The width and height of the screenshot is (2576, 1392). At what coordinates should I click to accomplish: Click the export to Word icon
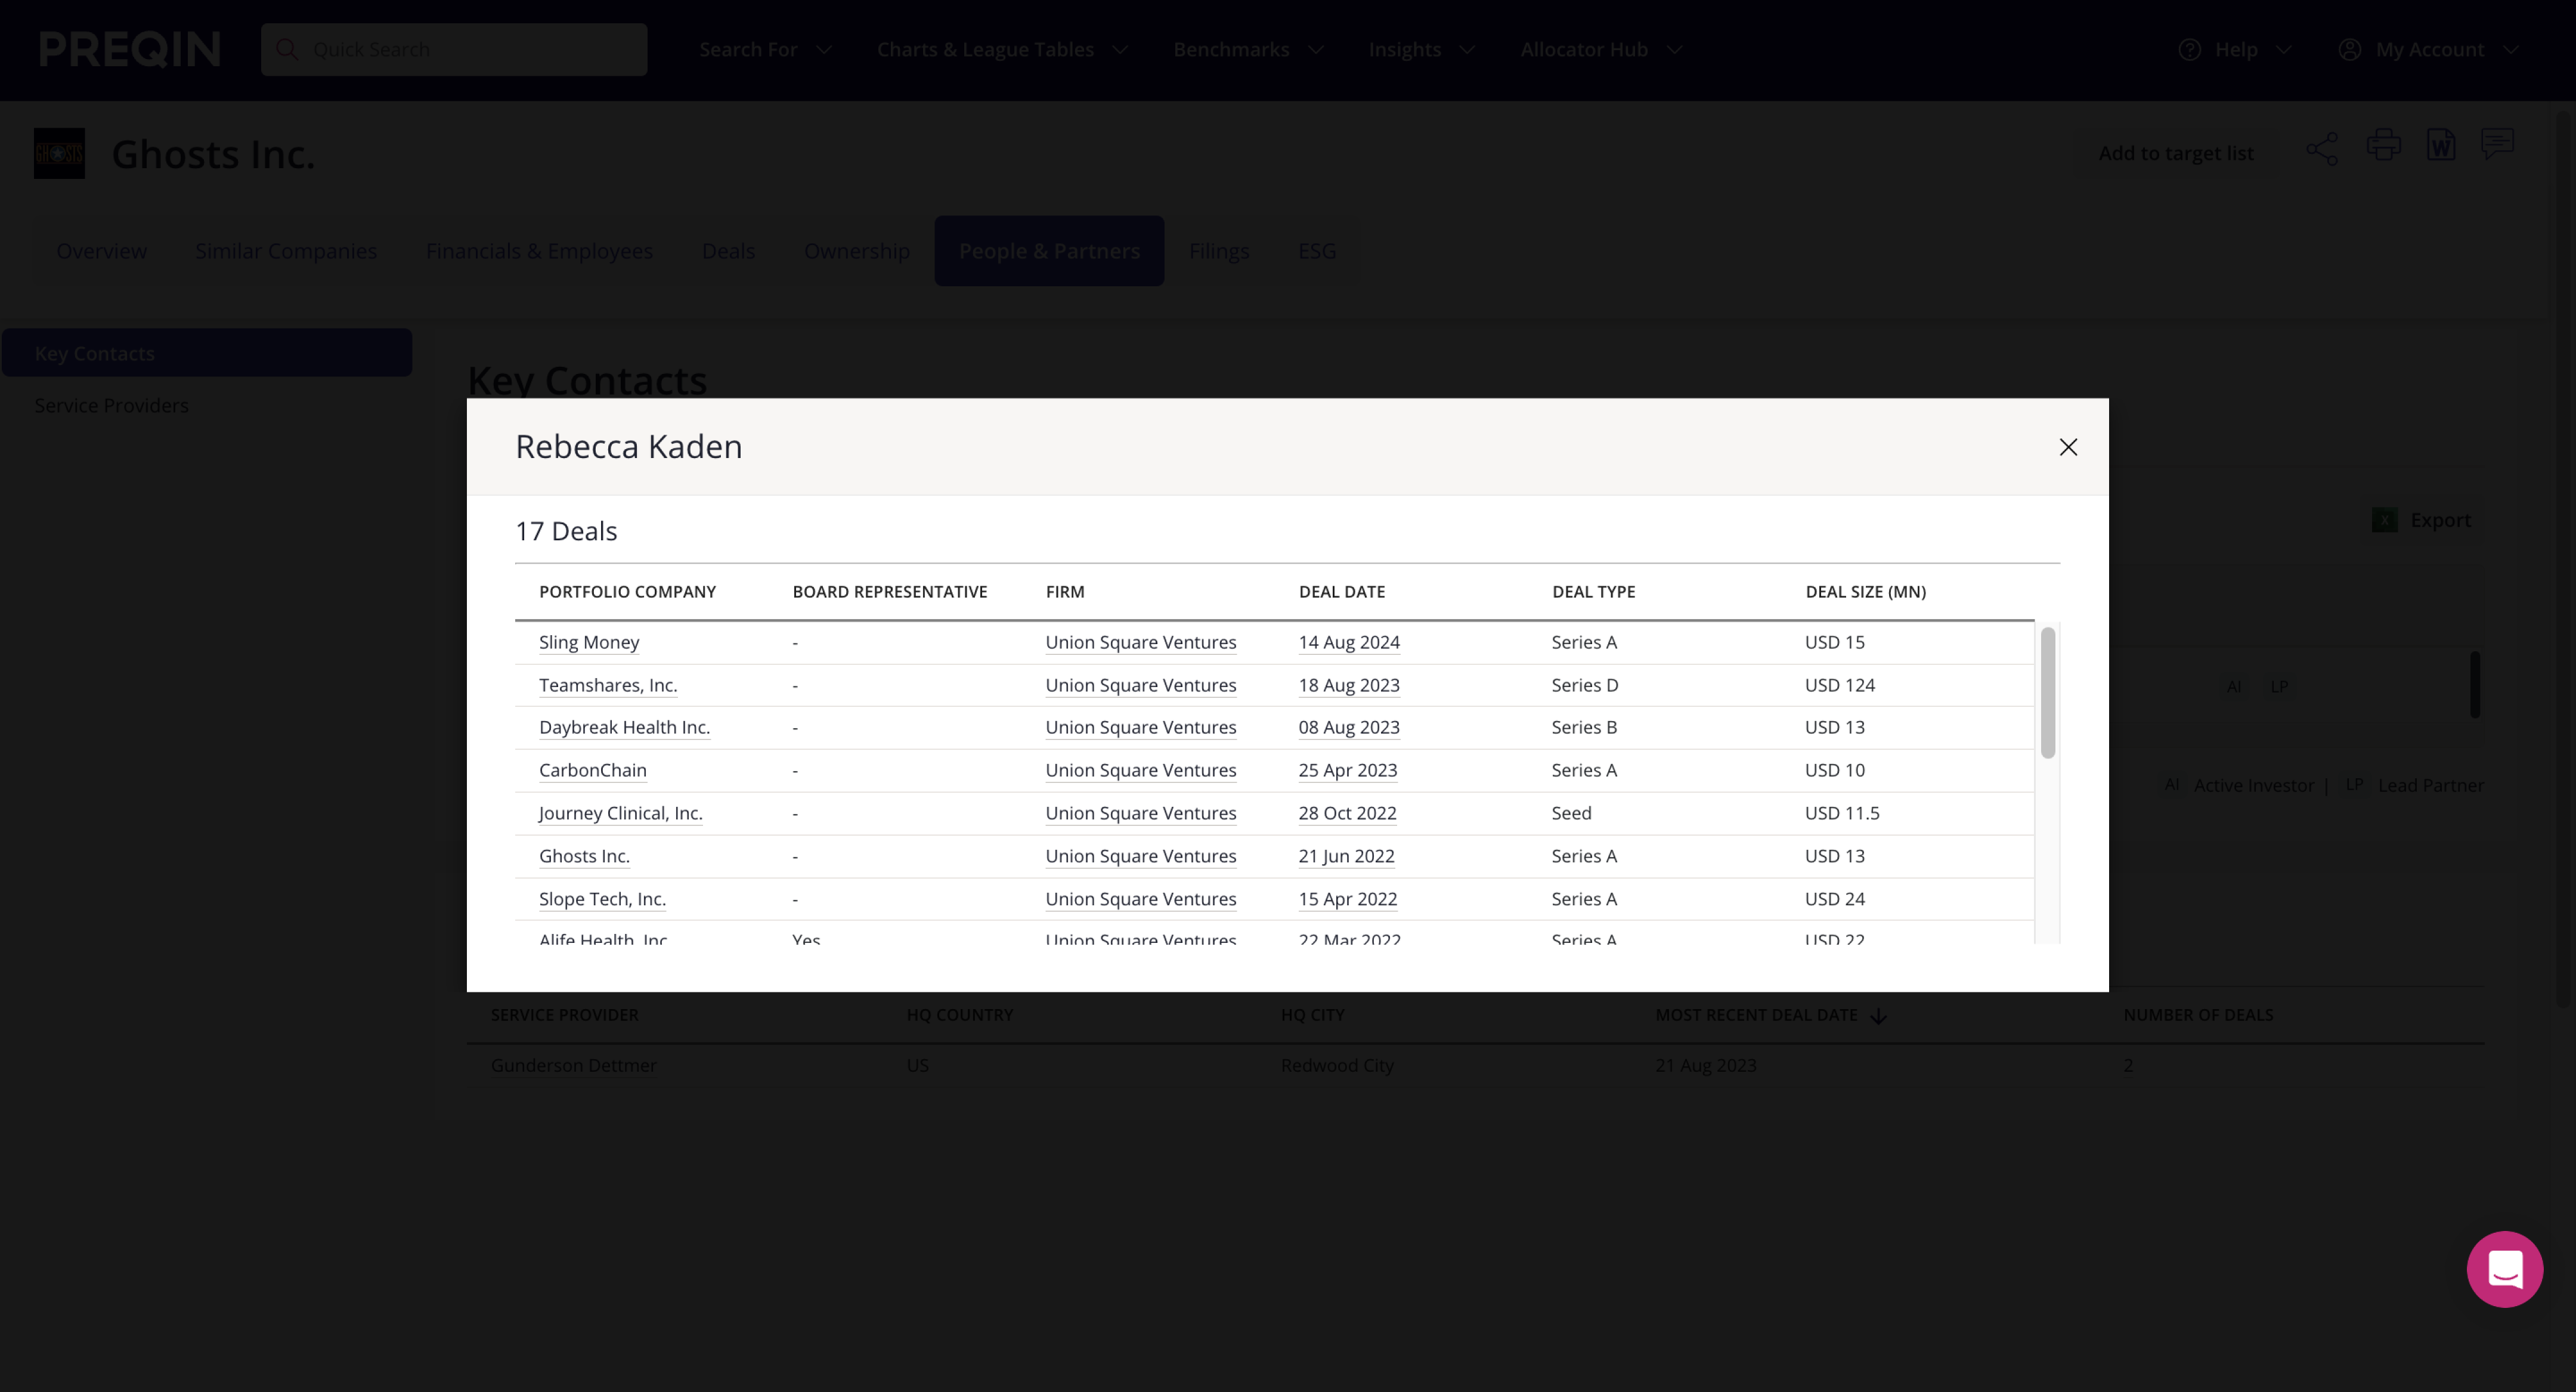[x=2440, y=145]
